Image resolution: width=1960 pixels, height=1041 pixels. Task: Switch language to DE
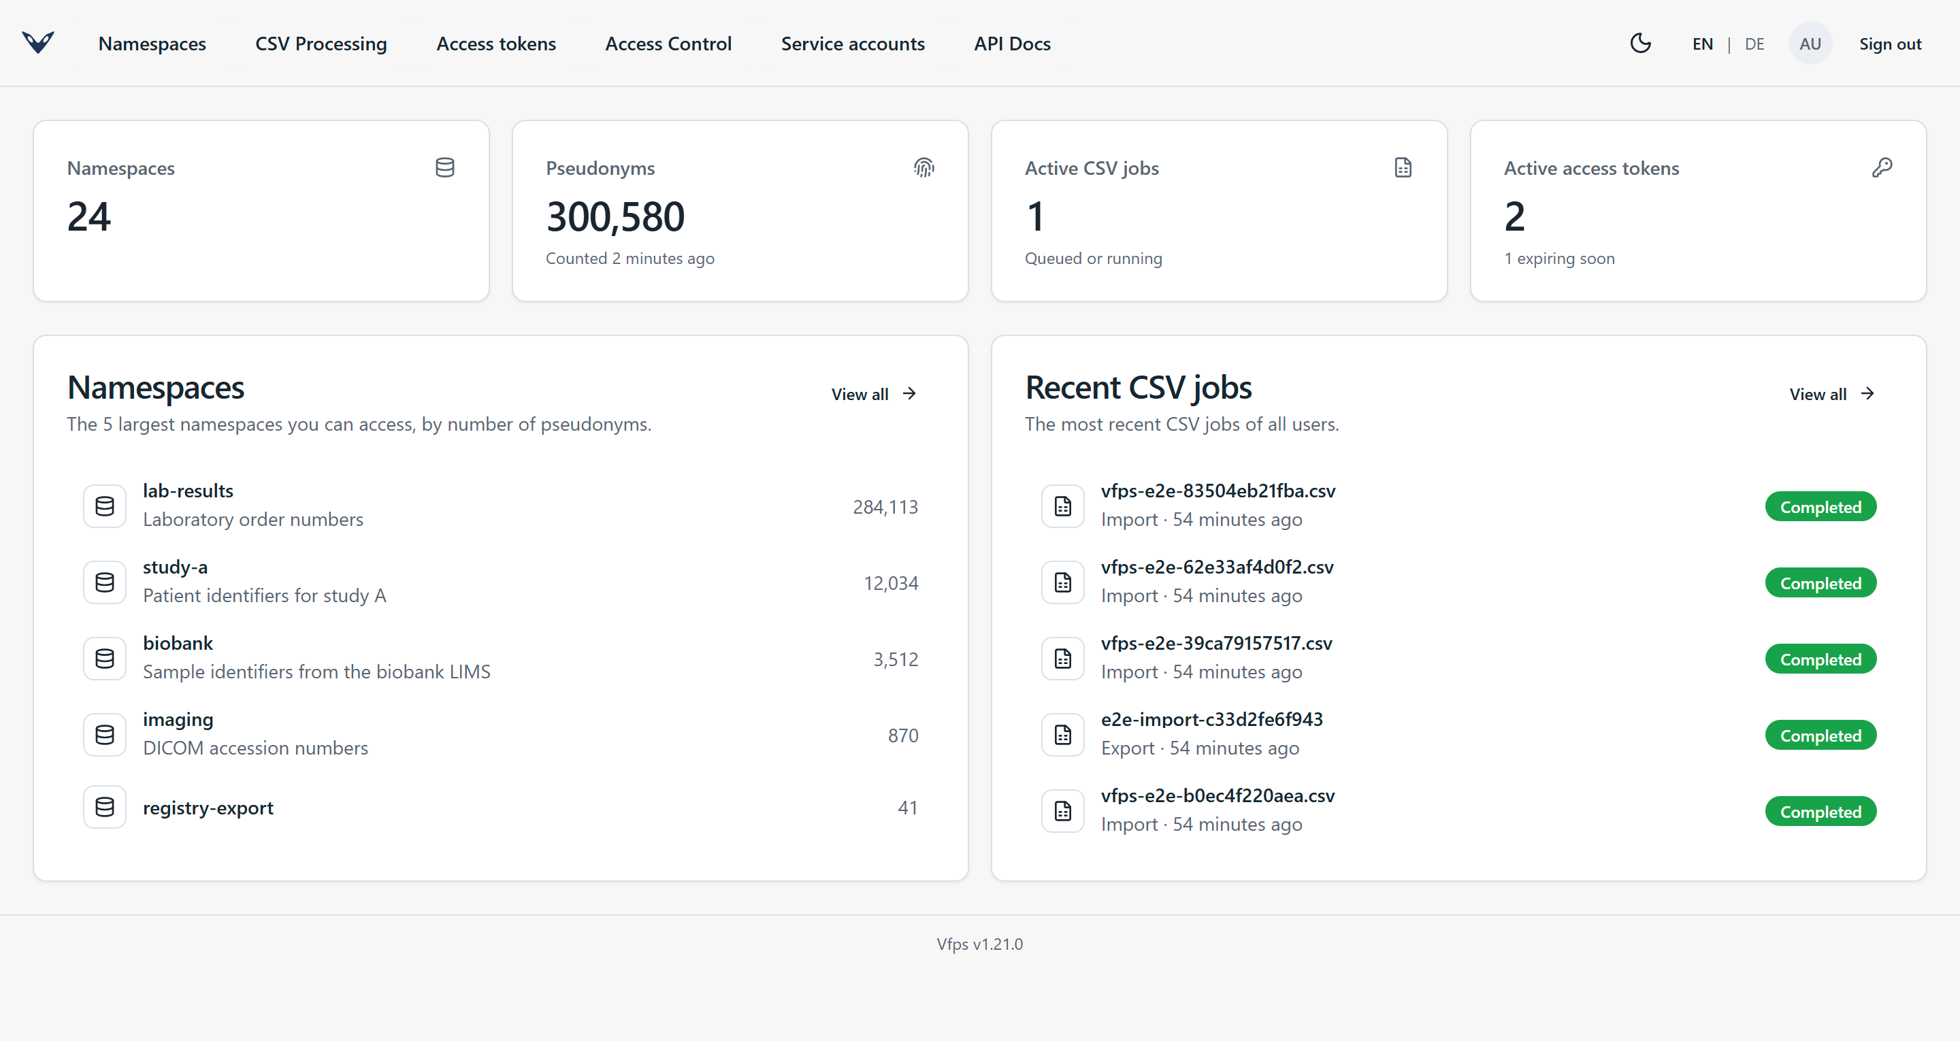click(1754, 44)
